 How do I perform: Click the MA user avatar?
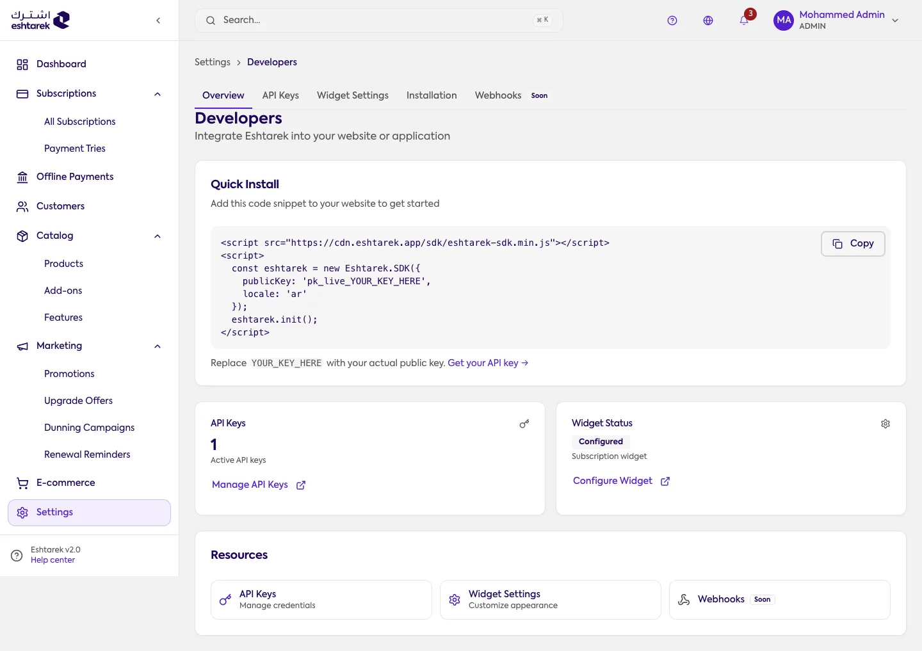click(x=784, y=20)
